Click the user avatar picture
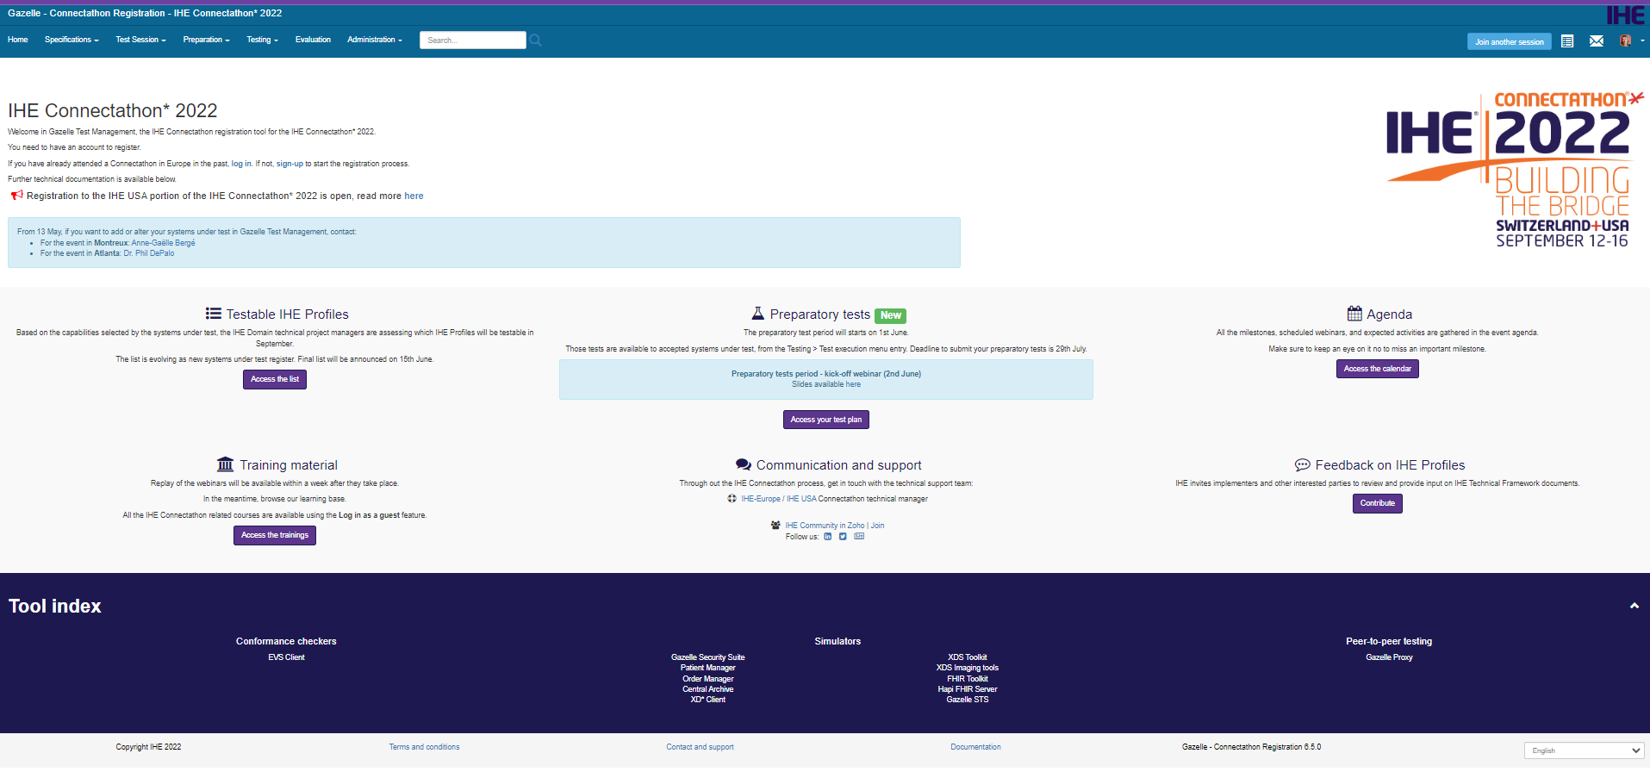The height and width of the screenshot is (772, 1650). click(1625, 40)
